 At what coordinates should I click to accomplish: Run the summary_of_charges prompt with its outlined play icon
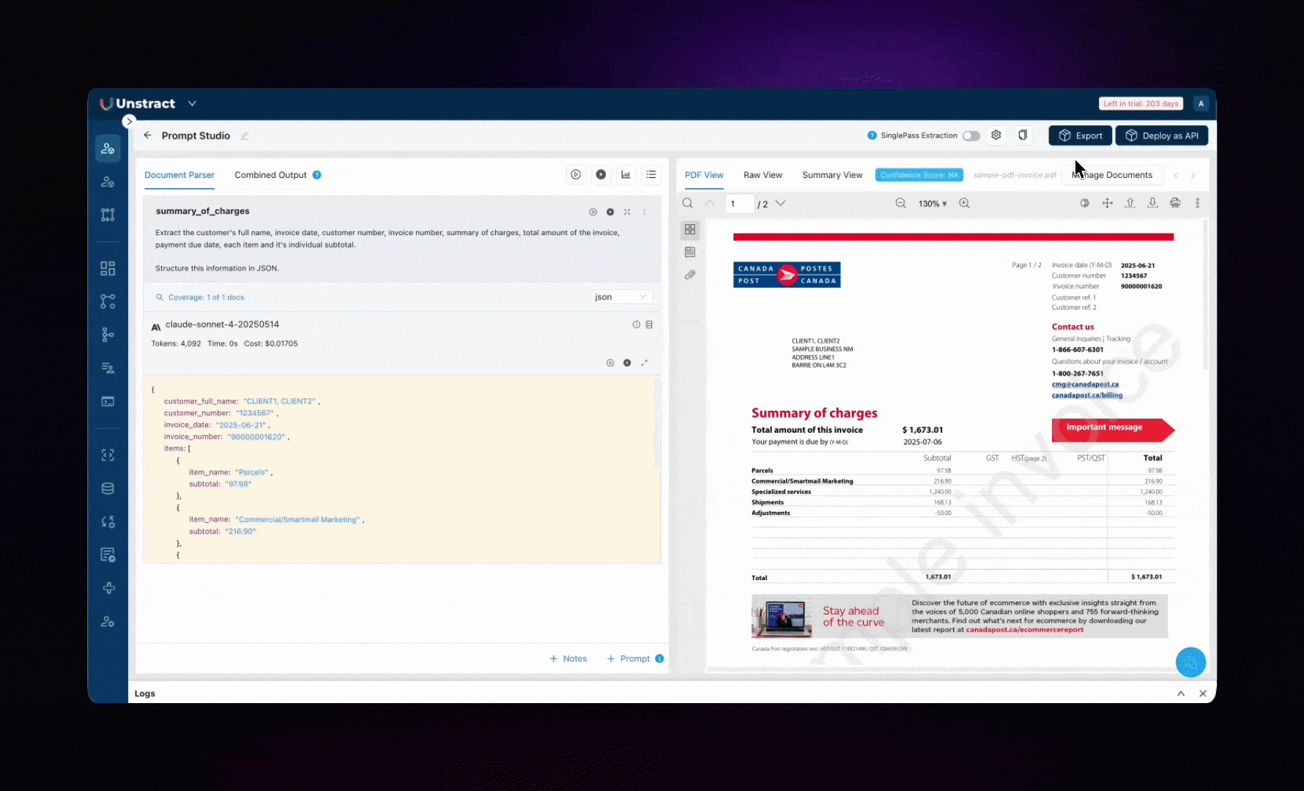(593, 212)
